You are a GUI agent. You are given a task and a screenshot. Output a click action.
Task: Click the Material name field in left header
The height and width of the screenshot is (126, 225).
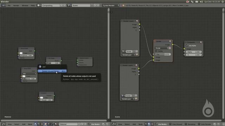[x=68, y=124]
